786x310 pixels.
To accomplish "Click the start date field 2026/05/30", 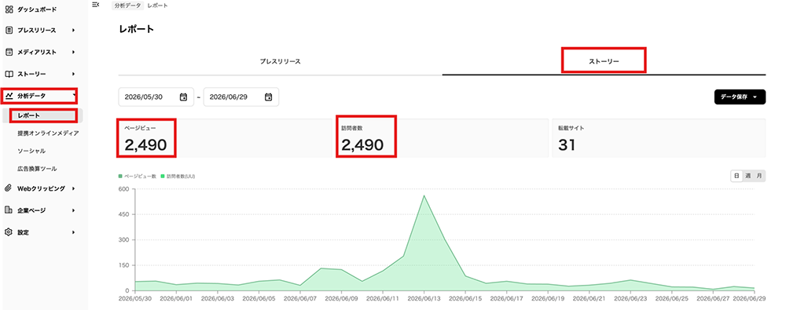I will click(x=156, y=97).
